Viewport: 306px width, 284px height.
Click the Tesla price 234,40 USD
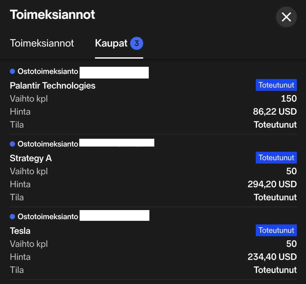click(272, 257)
